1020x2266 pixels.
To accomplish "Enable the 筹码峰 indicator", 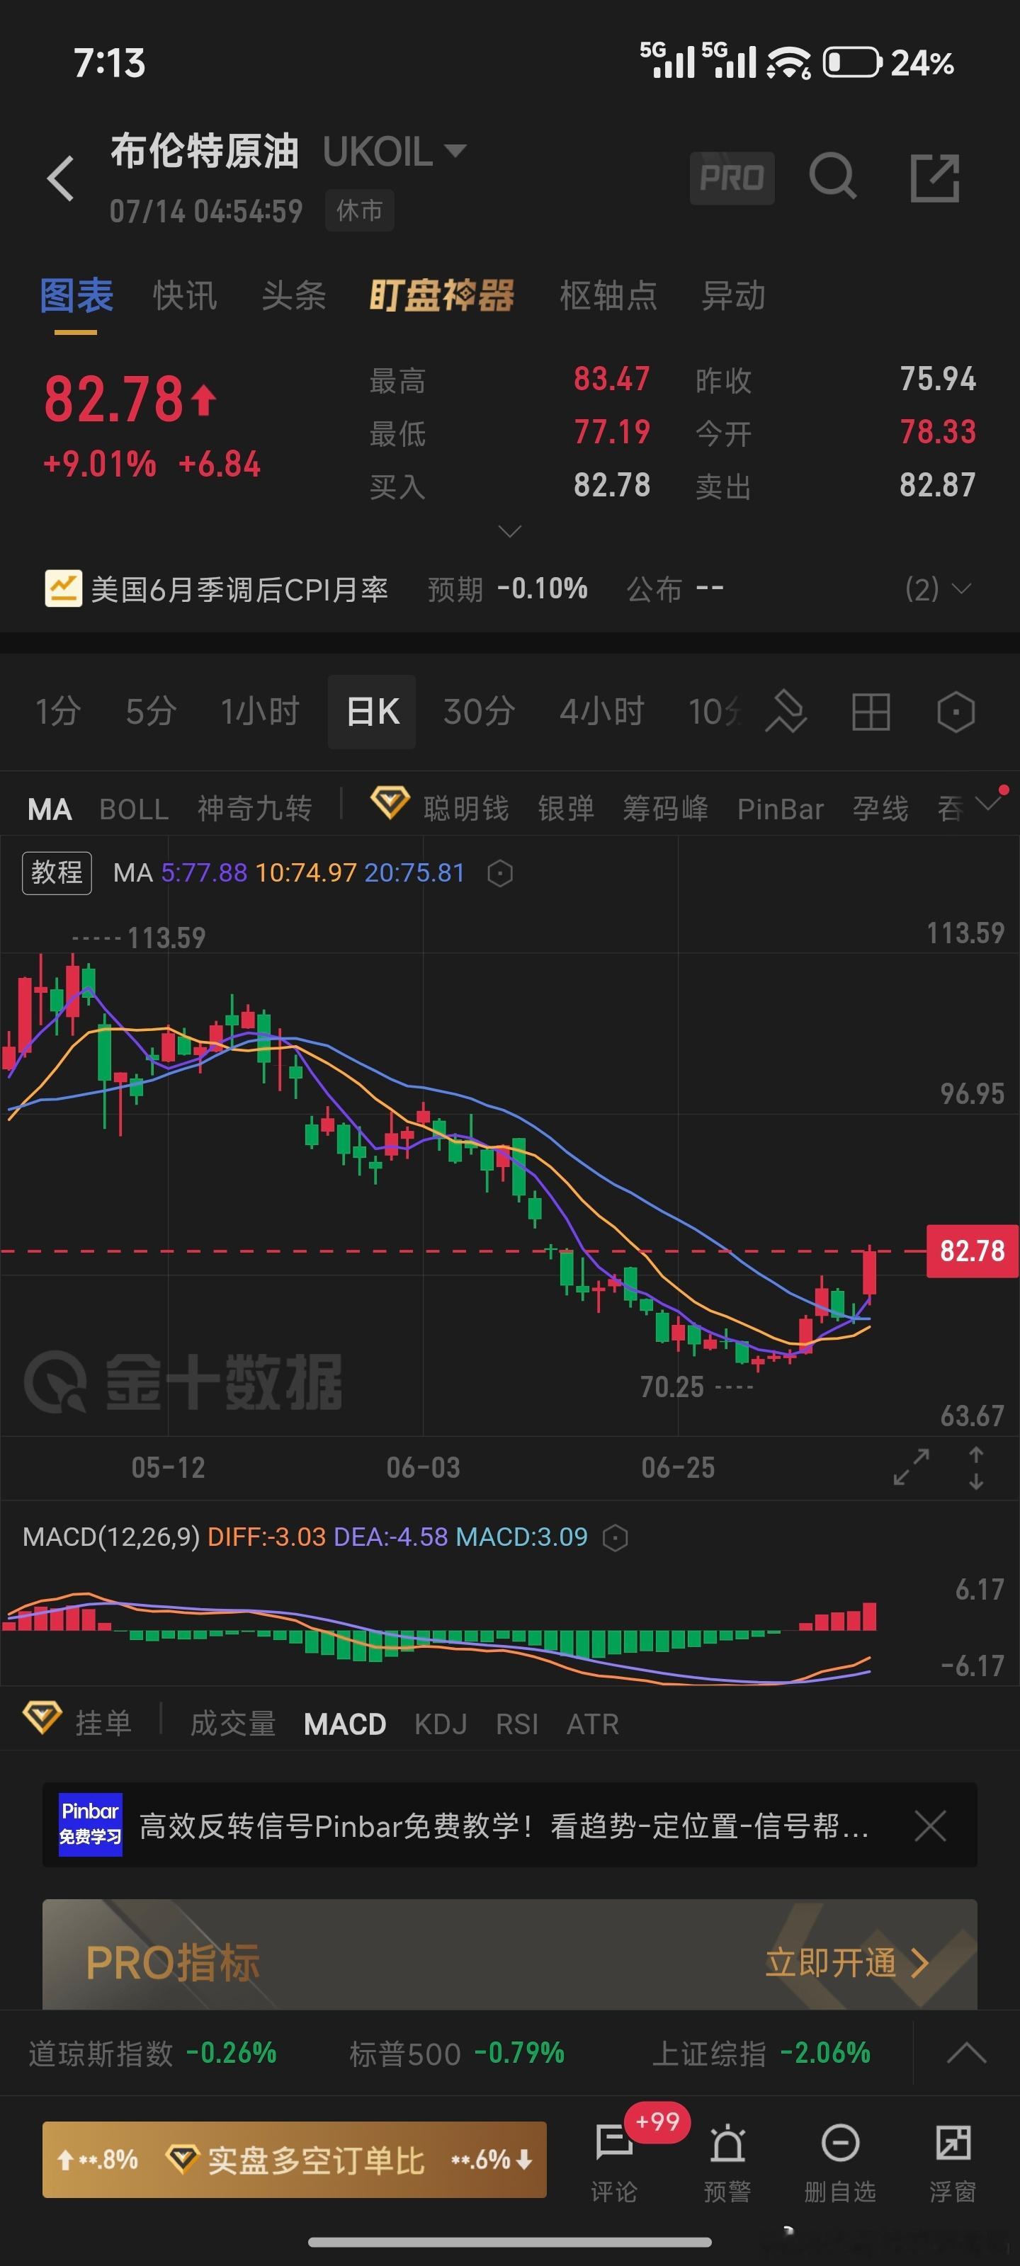I will pyautogui.click(x=665, y=809).
